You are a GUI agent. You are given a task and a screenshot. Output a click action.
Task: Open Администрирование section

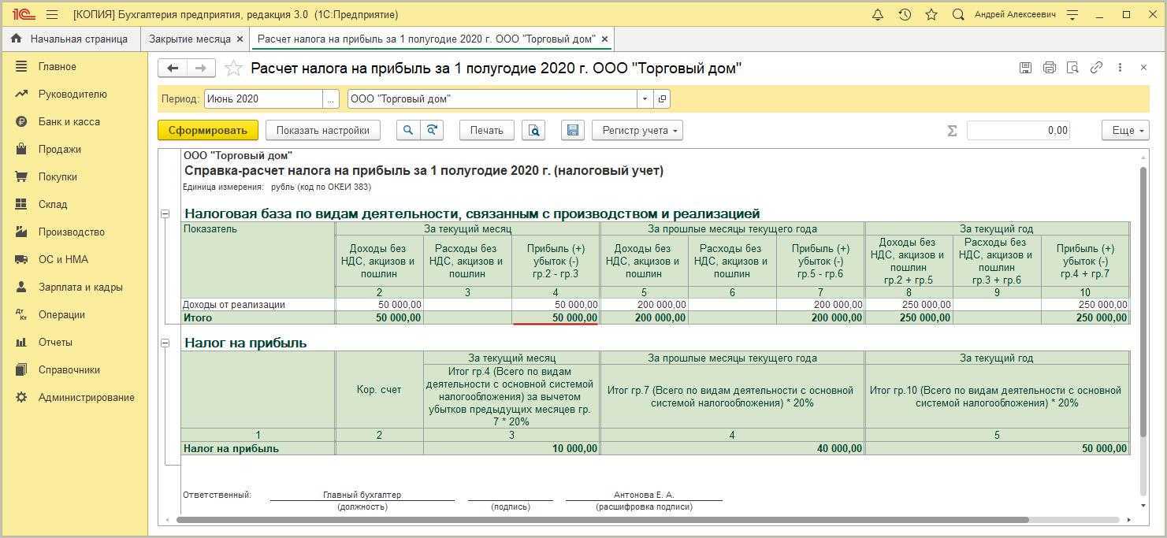pyautogui.click(x=87, y=397)
